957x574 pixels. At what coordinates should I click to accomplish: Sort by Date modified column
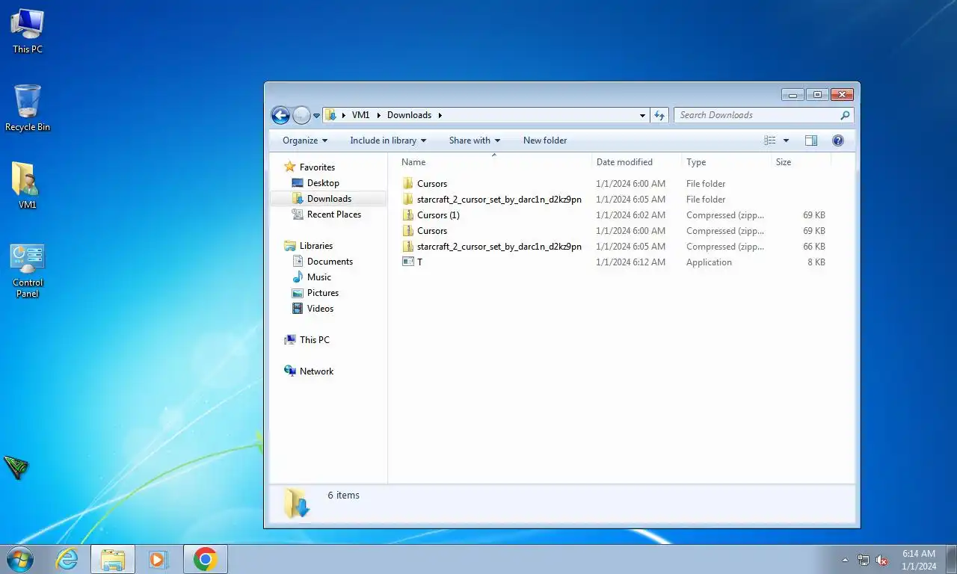click(x=636, y=162)
